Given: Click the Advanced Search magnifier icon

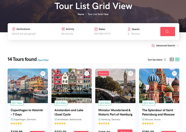Looking at the screenshot, I should pos(153,46).
